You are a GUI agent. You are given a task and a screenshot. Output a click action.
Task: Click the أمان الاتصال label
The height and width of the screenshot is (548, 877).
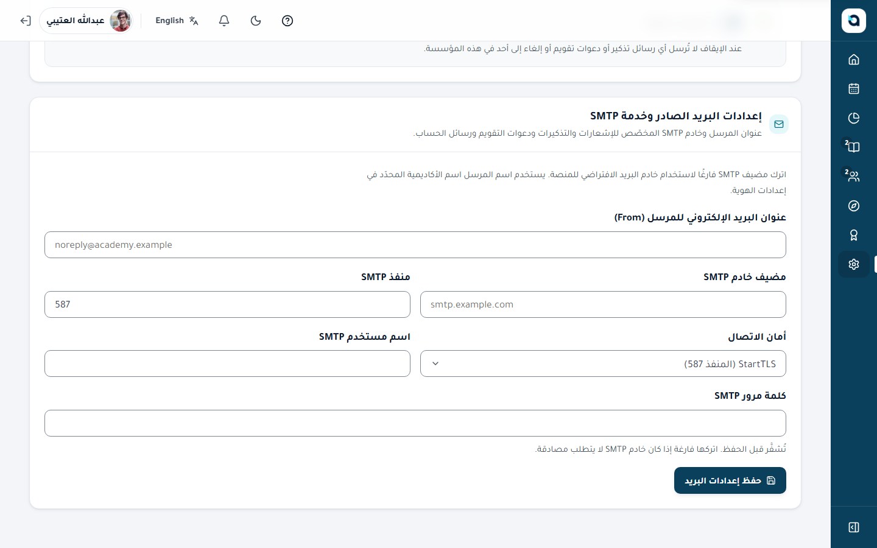(757, 336)
